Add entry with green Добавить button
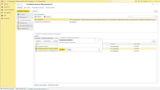 coord(38,16)
